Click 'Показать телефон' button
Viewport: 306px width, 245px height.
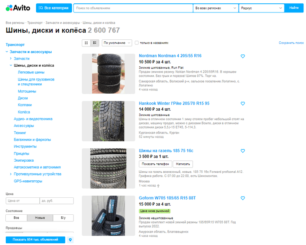(155, 164)
